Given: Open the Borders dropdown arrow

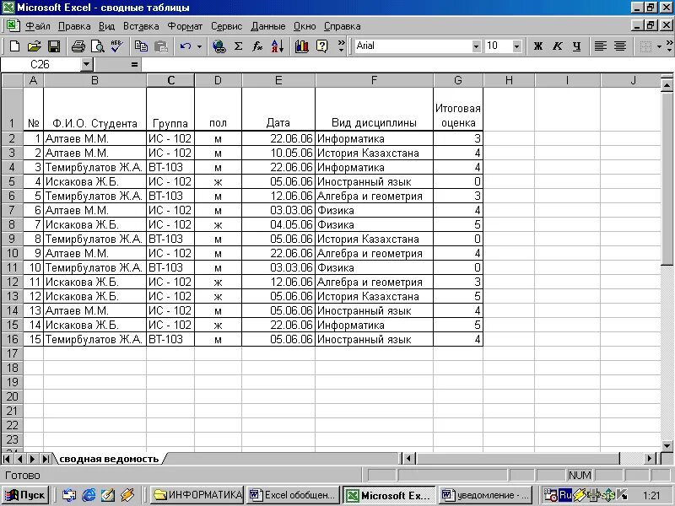Looking at the screenshot, I should (659, 46).
